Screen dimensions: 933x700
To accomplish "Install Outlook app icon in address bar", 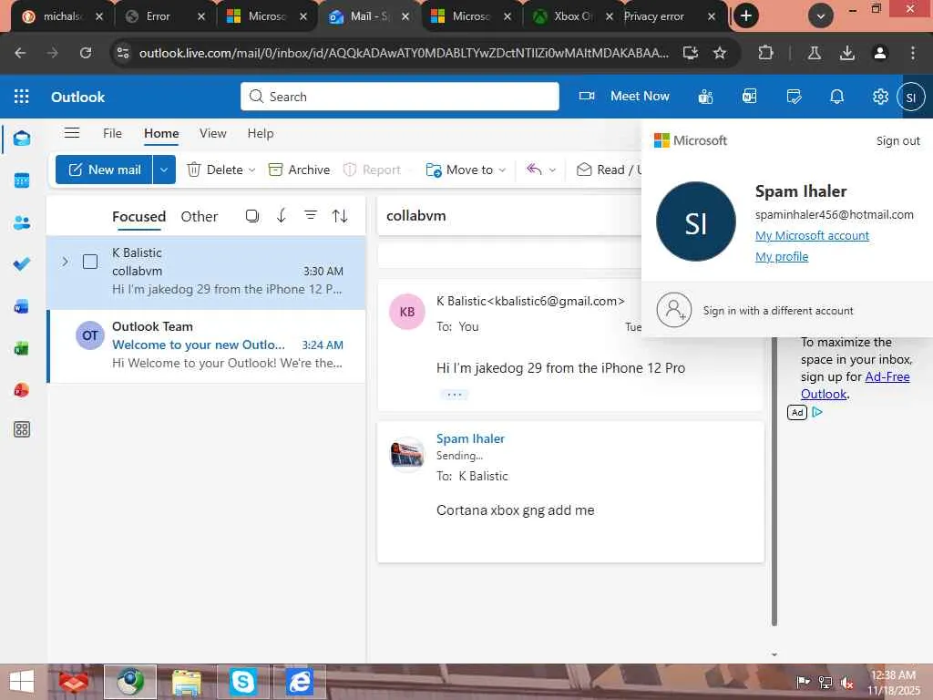I will click(x=691, y=53).
